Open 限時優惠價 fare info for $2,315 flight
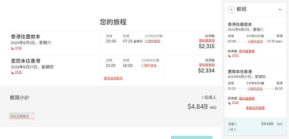 (x=207, y=40)
